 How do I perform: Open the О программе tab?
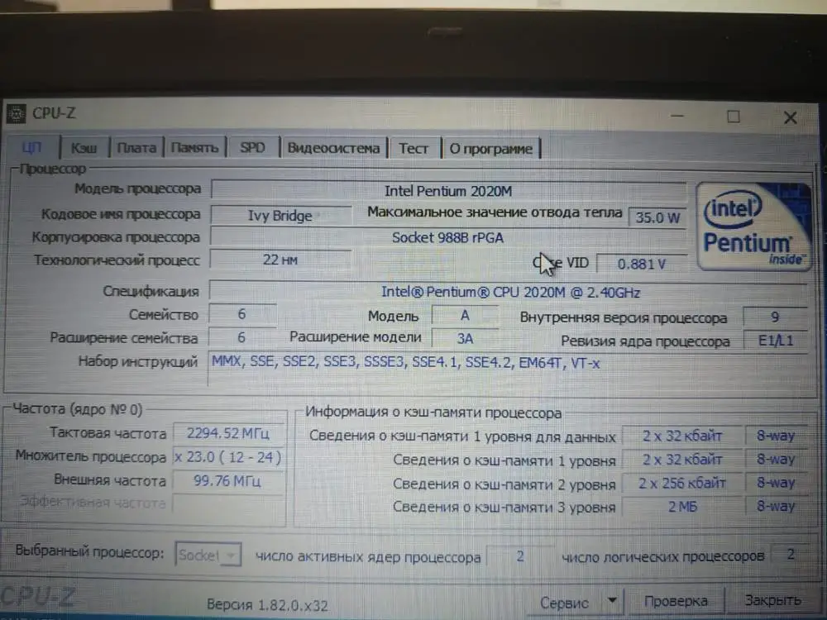tap(491, 149)
